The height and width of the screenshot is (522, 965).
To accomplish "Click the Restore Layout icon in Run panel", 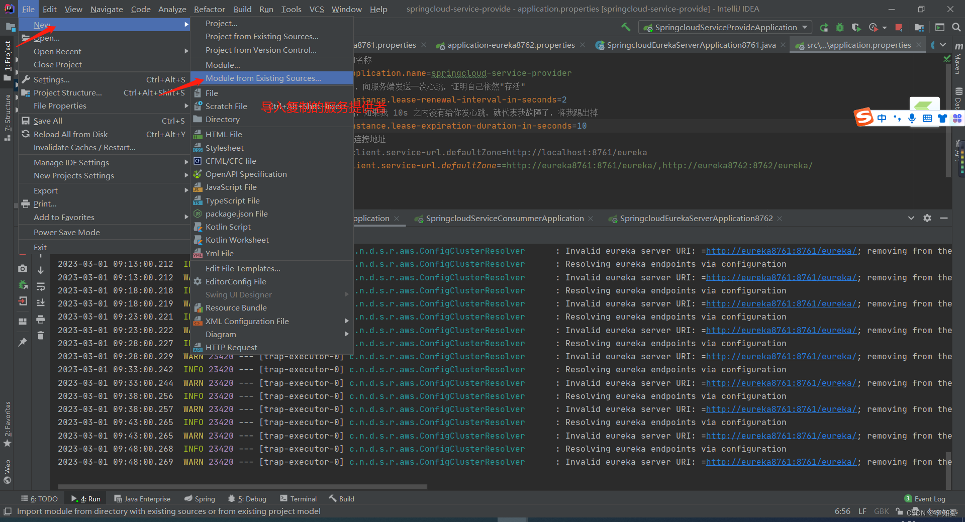I will coord(23,321).
